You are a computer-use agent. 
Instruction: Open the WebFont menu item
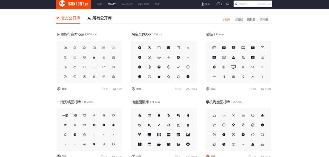click(x=127, y=4)
